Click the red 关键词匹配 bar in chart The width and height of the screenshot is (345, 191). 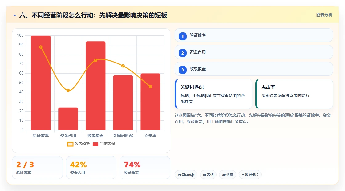coord(123,103)
